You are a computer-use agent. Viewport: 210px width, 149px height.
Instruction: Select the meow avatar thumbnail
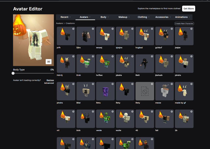point(164,91)
